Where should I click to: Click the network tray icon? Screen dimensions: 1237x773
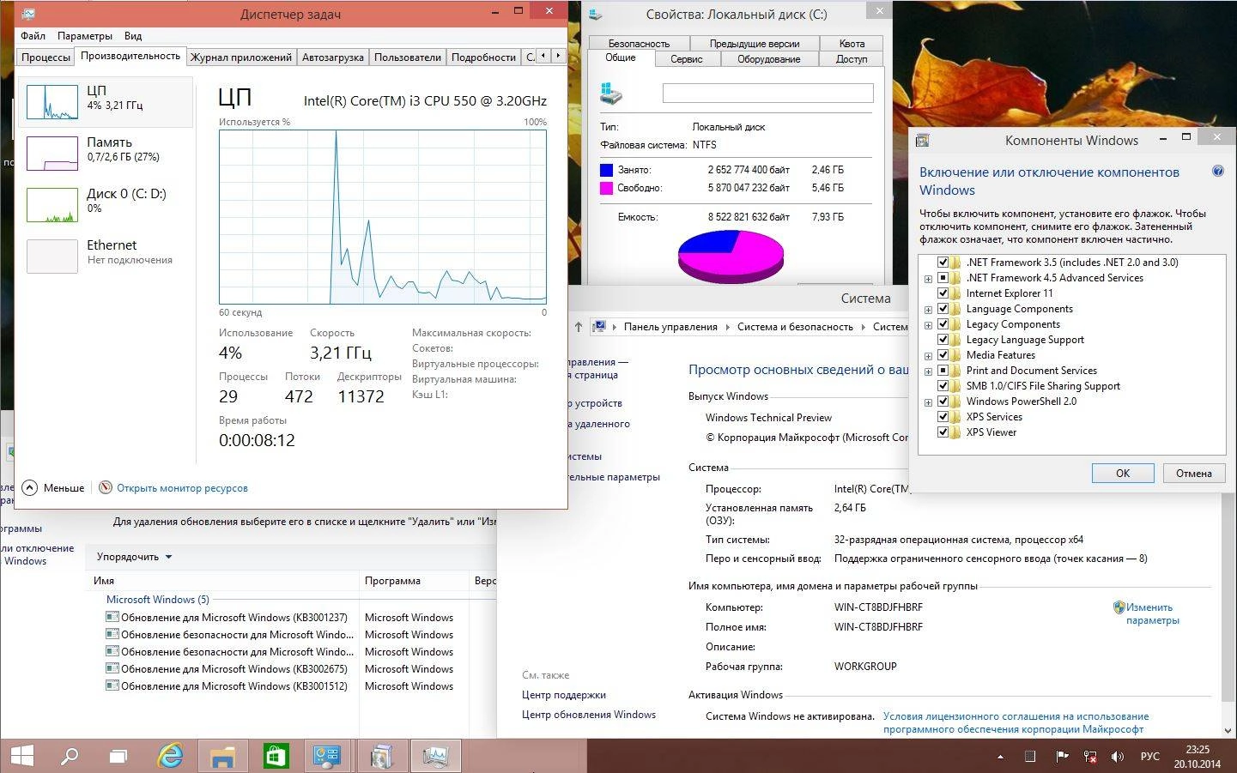1090,757
